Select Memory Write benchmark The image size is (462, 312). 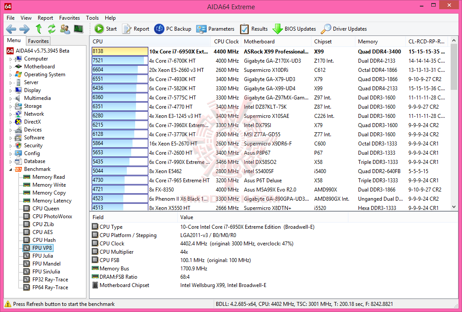[49, 185]
